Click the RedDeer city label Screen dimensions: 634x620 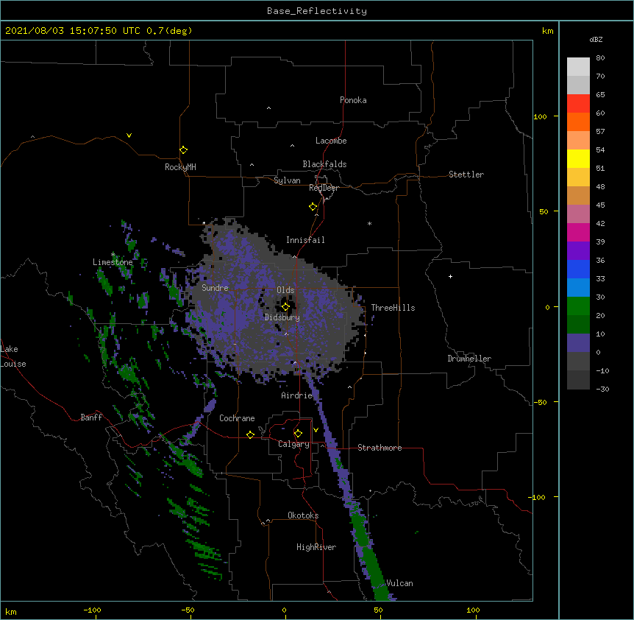324,188
